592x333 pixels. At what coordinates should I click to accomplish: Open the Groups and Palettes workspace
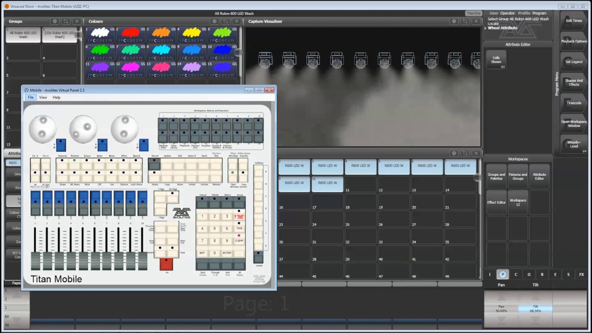coord(496,176)
